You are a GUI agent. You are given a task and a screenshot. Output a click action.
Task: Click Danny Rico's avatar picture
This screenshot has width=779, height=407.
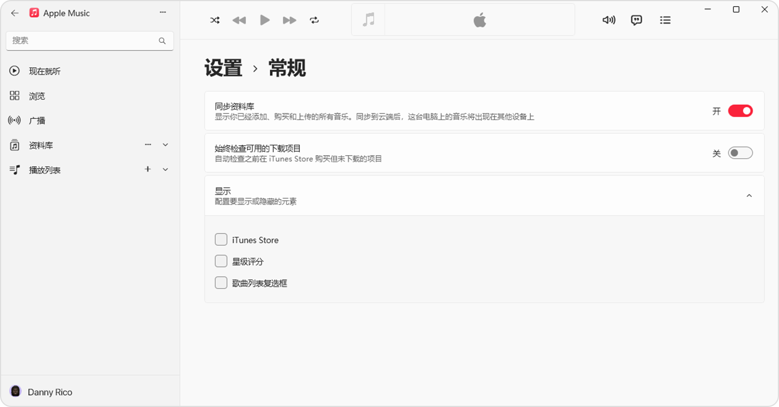pos(16,391)
